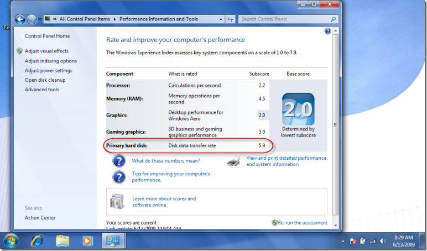This screenshot has height=251, width=427.
Task: Launch Windows Media Player from taskbar
Action: (87, 241)
